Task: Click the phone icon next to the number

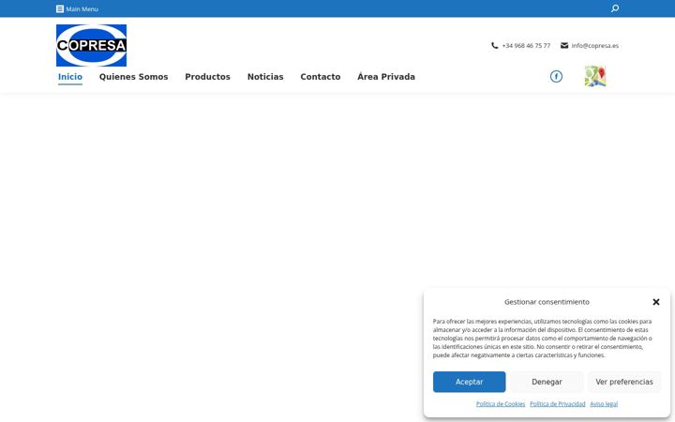Action: click(x=495, y=45)
